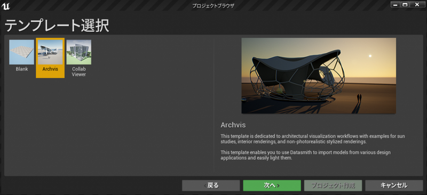
Task: Cancel with the キャンセル button
Action: click(394, 185)
